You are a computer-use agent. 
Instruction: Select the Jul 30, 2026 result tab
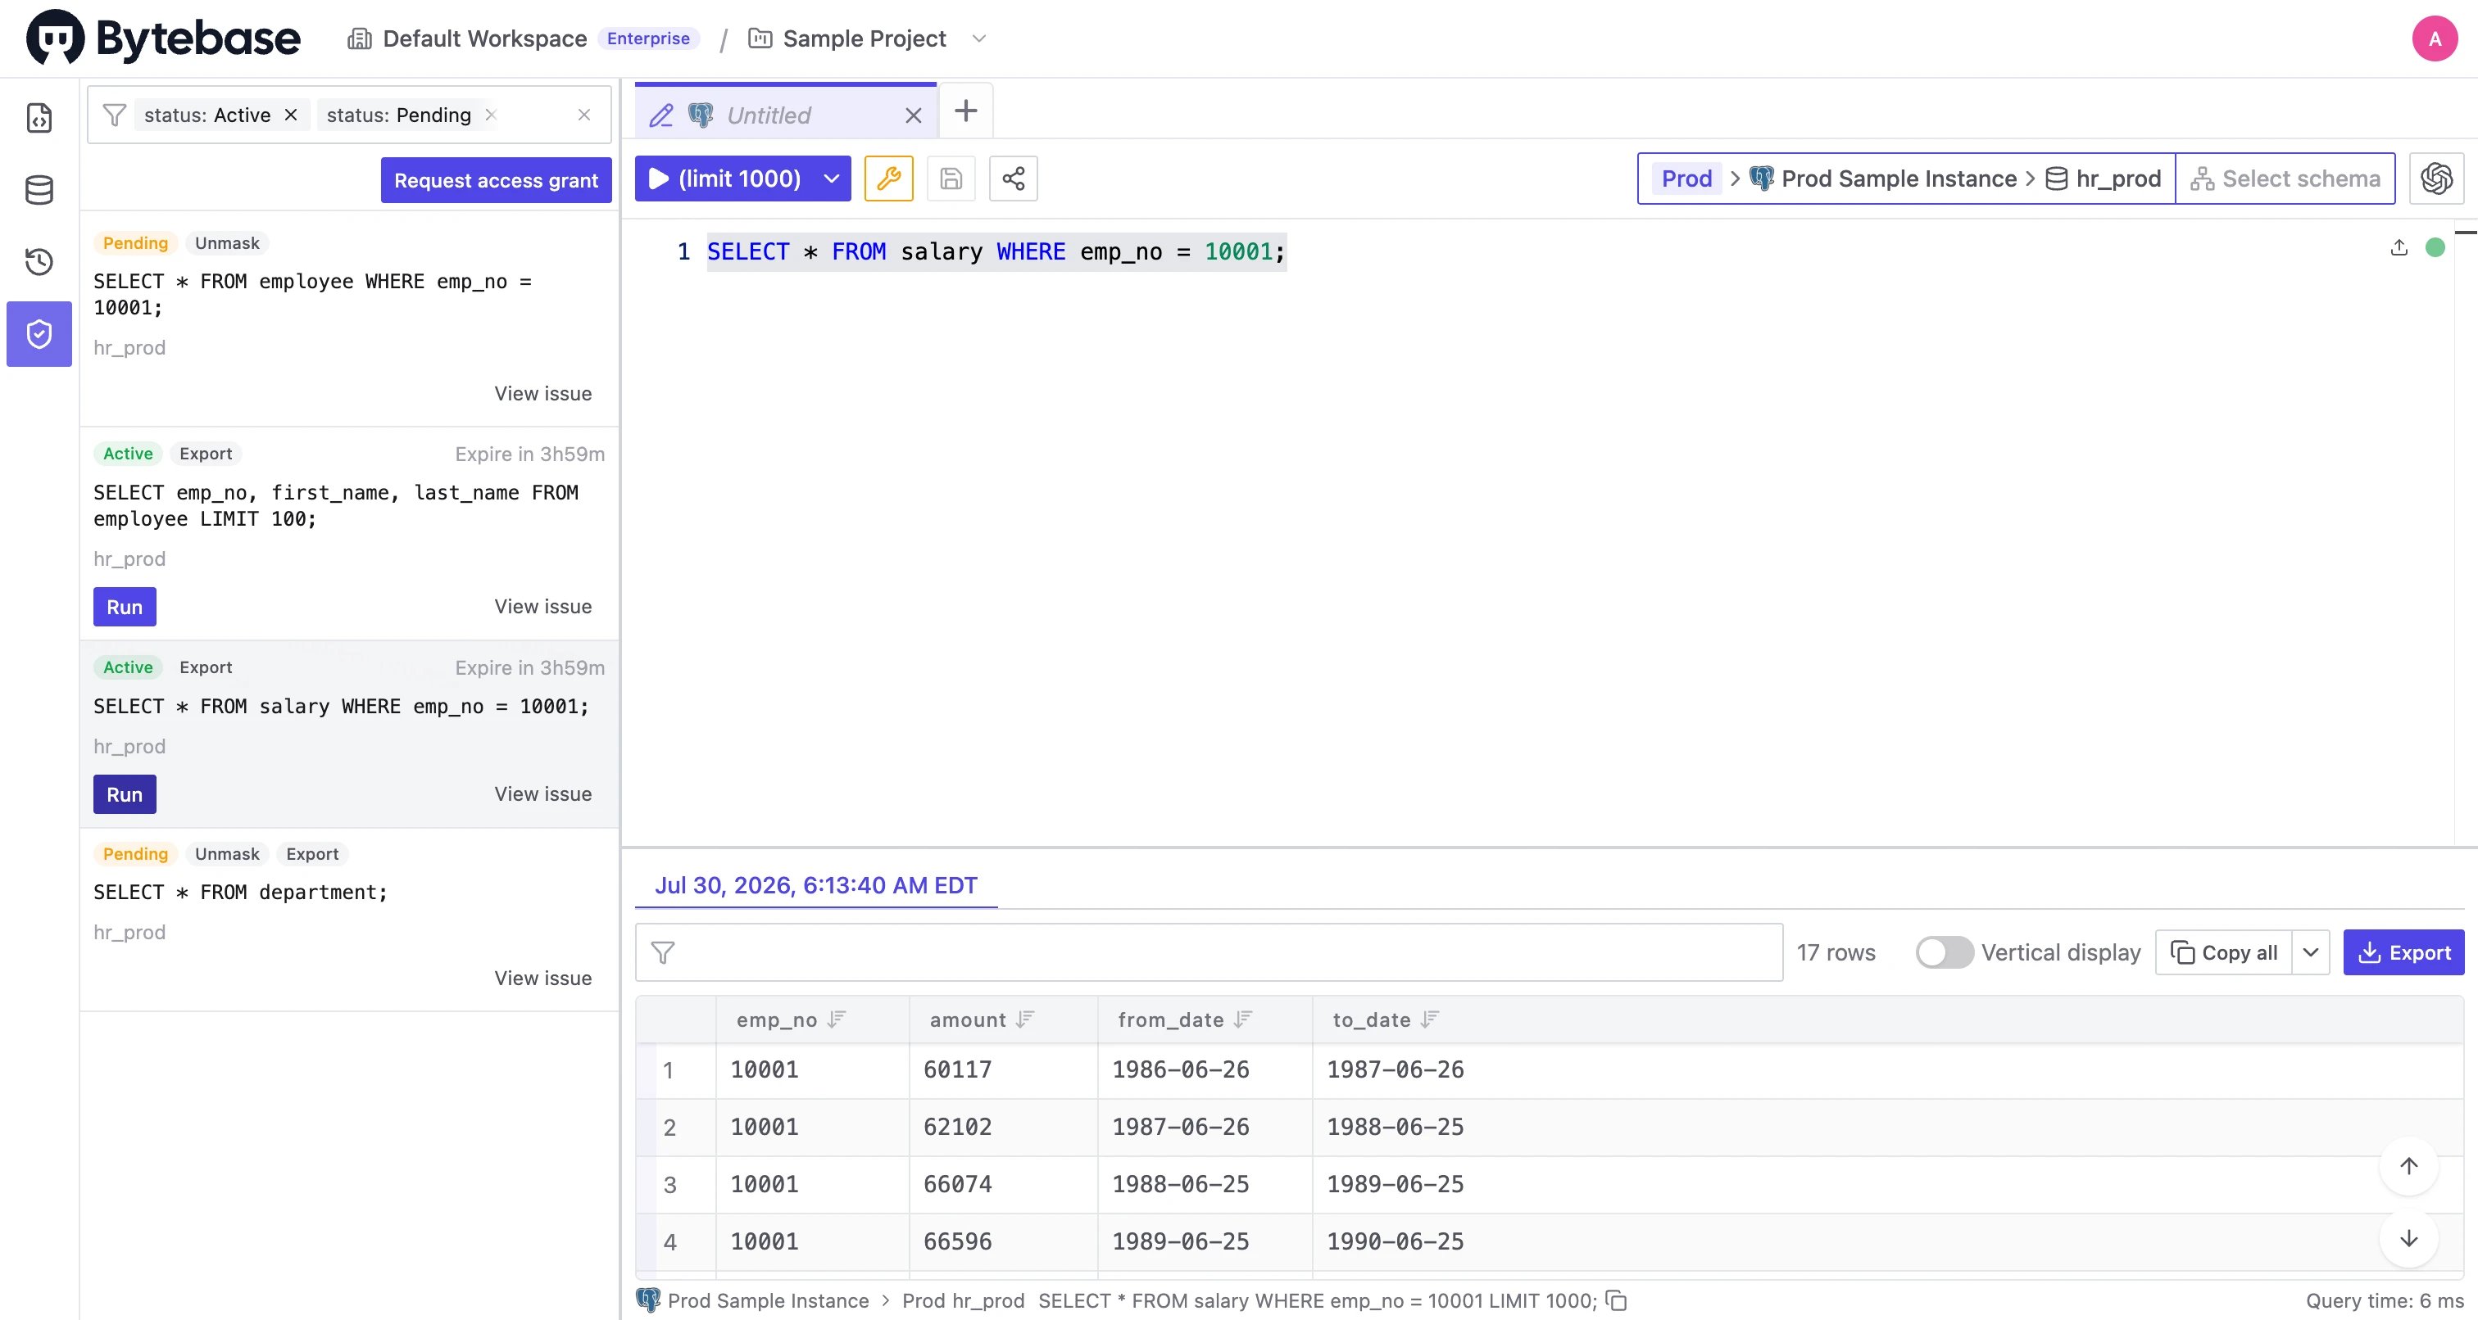pyautogui.click(x=815, y=885)
